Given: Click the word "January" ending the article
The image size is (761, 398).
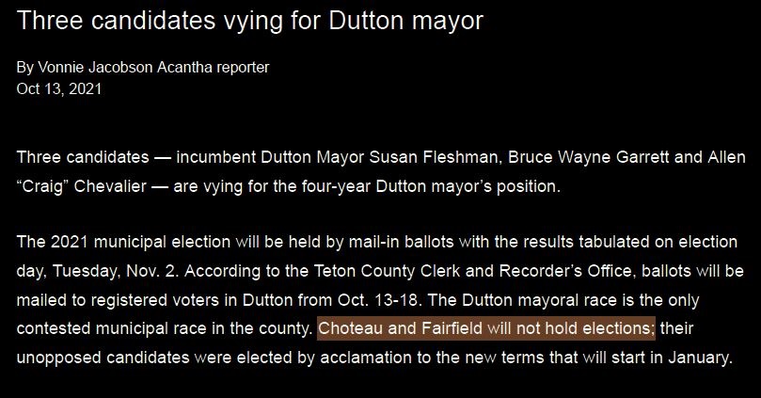Looking at the screenshot, I should tap(697, 359).
